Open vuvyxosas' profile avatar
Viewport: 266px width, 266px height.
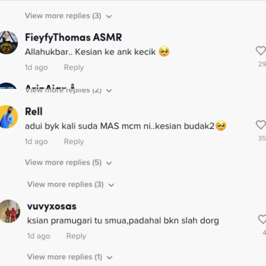click(x=10, y=211)
